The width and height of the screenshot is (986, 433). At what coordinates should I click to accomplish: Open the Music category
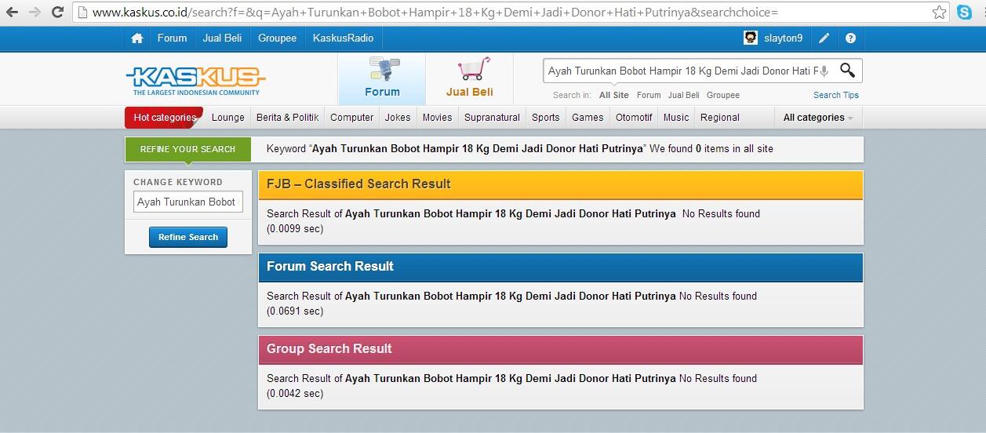(676, 118)
